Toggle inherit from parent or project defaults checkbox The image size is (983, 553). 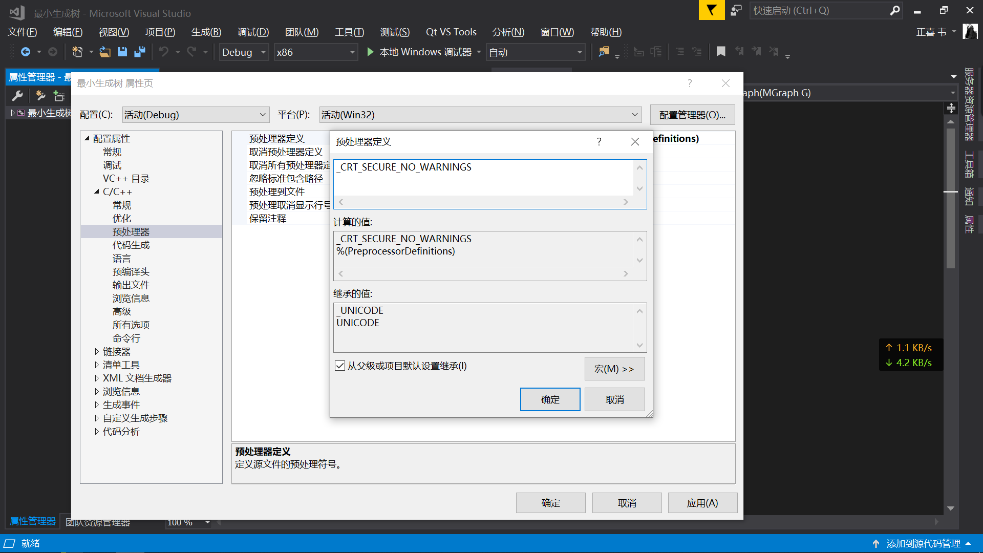340,366
